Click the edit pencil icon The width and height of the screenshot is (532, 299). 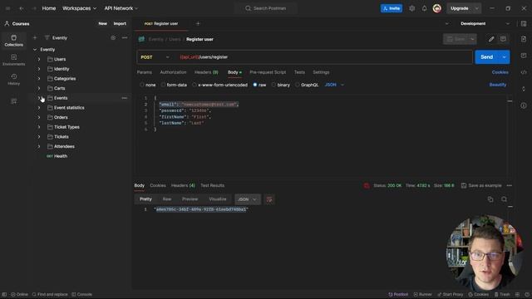point(491,39)
